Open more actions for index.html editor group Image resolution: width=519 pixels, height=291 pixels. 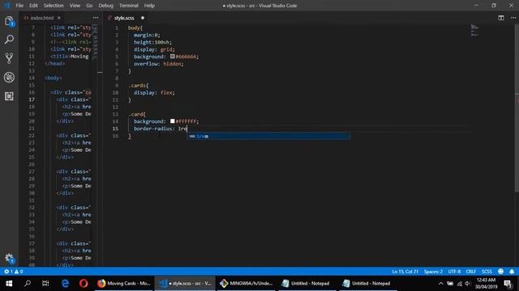(96, 18)
